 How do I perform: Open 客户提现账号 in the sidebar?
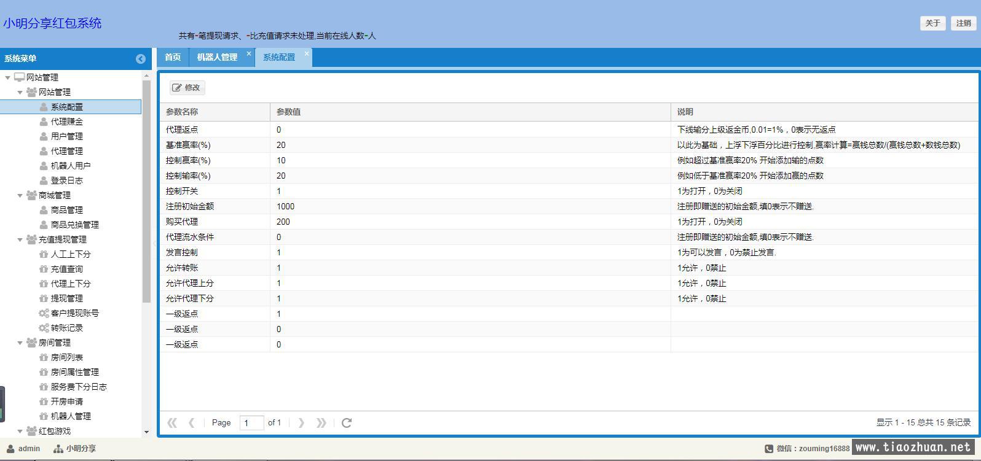tap(75, 313)
